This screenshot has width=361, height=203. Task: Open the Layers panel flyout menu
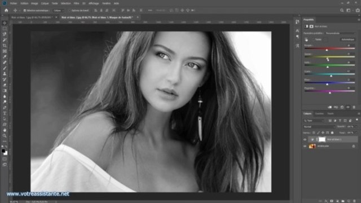[359, 114]
